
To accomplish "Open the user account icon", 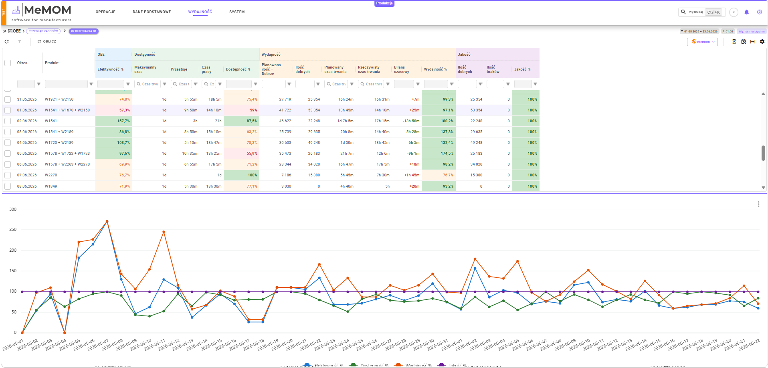I will pos(759,12).
